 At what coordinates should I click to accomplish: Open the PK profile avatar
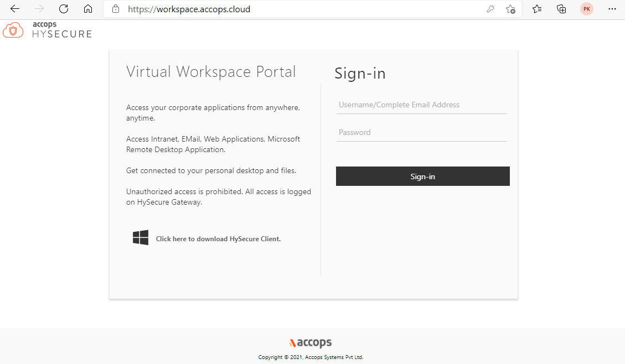[x=586, y=9]
